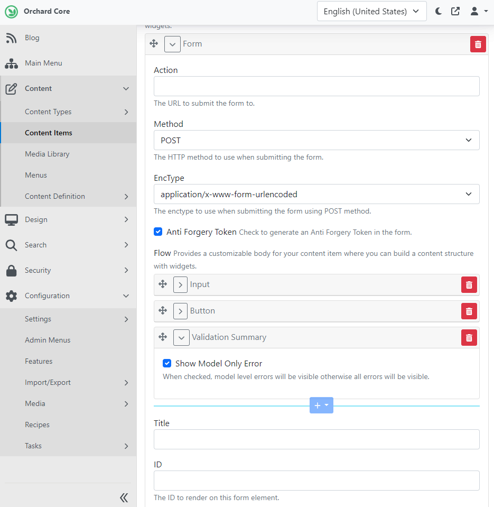Click the blue add widget plus button
Image resolution: width=494 pixels, height=507 pixels.
tap(321, 405)
